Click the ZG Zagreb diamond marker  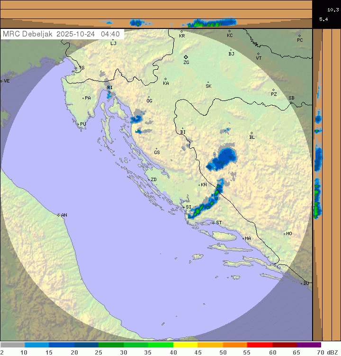186,57
